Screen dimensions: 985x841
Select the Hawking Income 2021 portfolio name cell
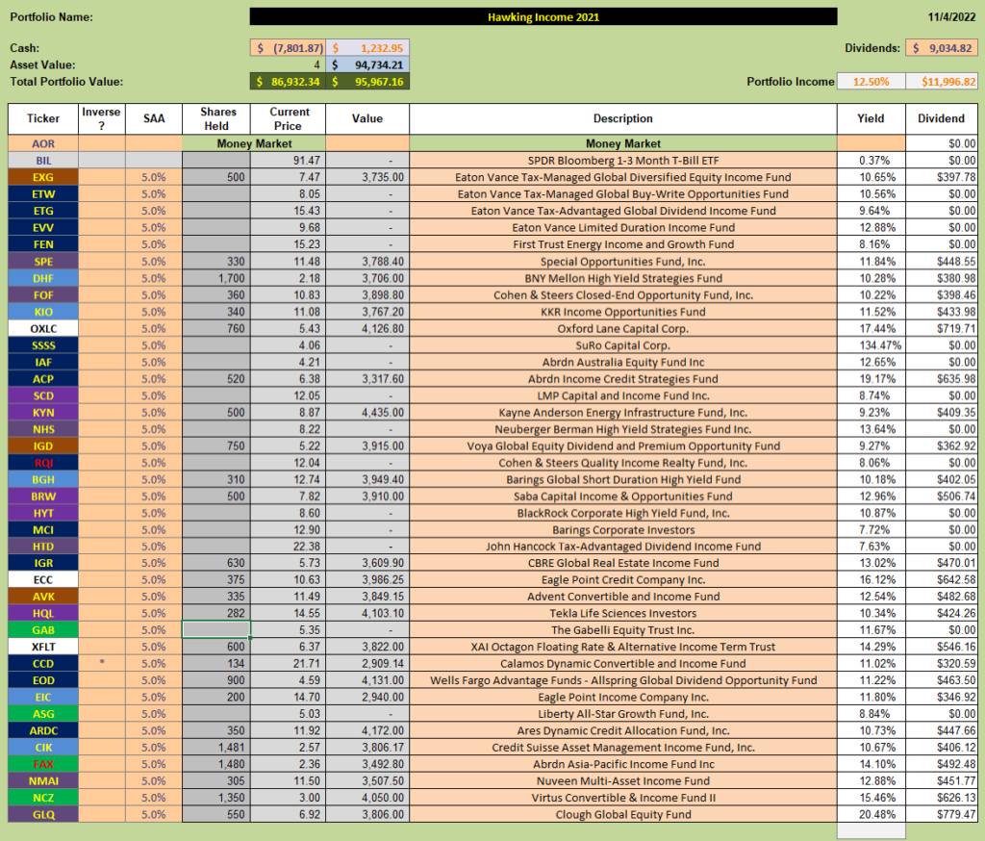tap(543, 17)
